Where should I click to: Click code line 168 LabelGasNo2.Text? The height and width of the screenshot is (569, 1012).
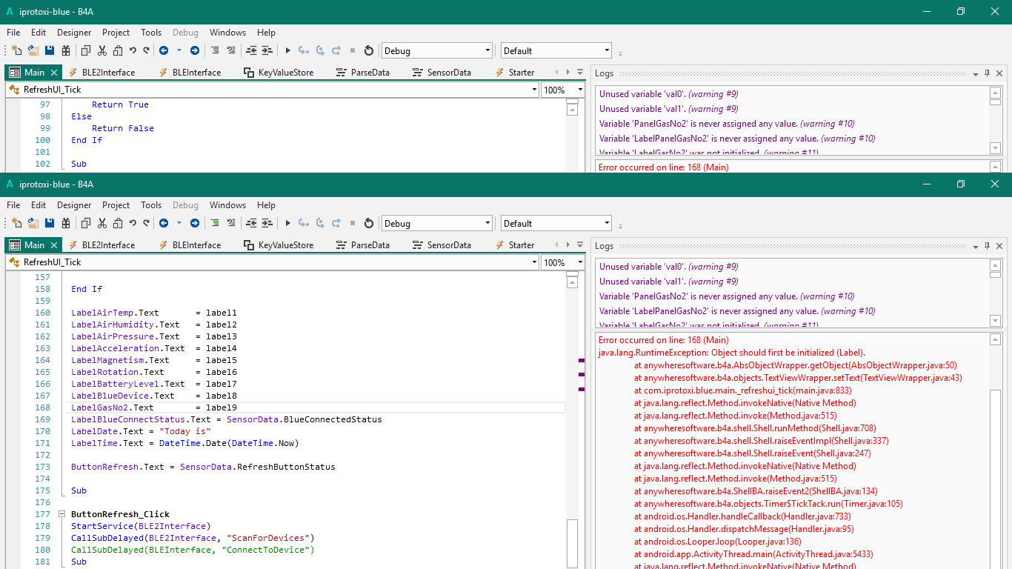tap(113, 407)
